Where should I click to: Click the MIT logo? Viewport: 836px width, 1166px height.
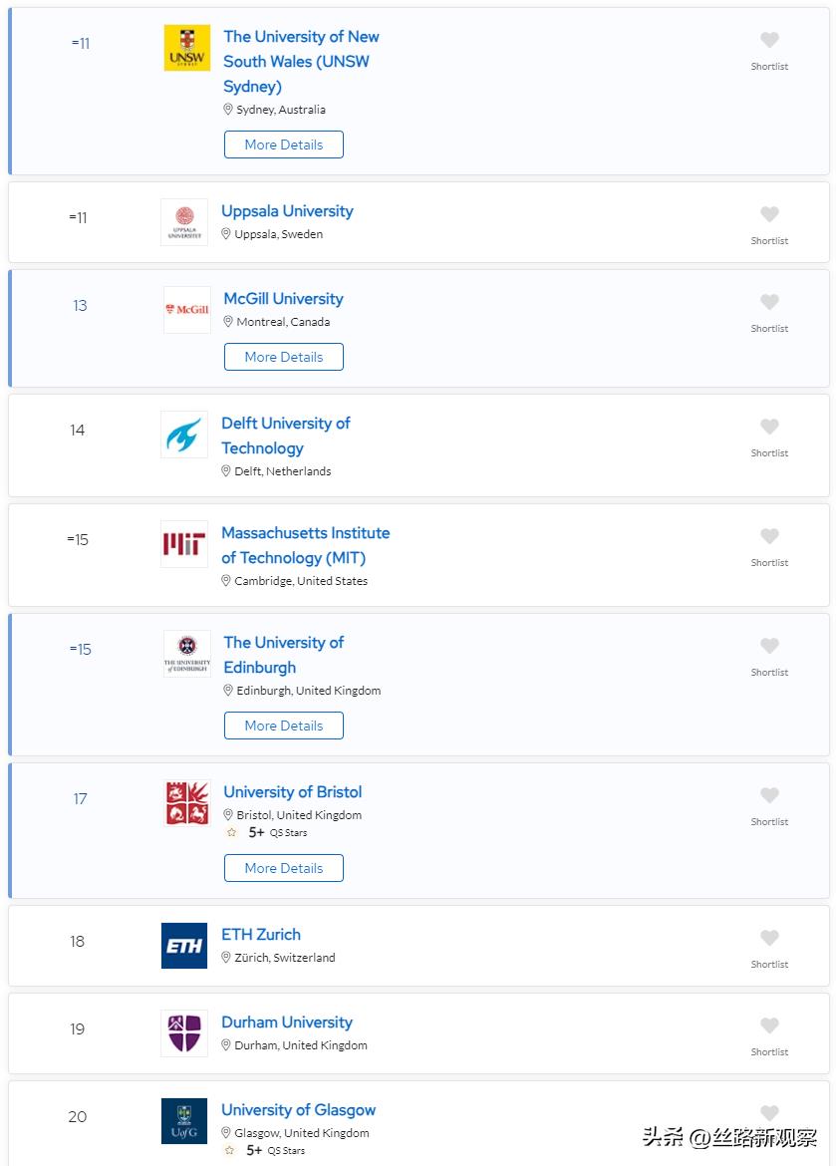point(184,544)
